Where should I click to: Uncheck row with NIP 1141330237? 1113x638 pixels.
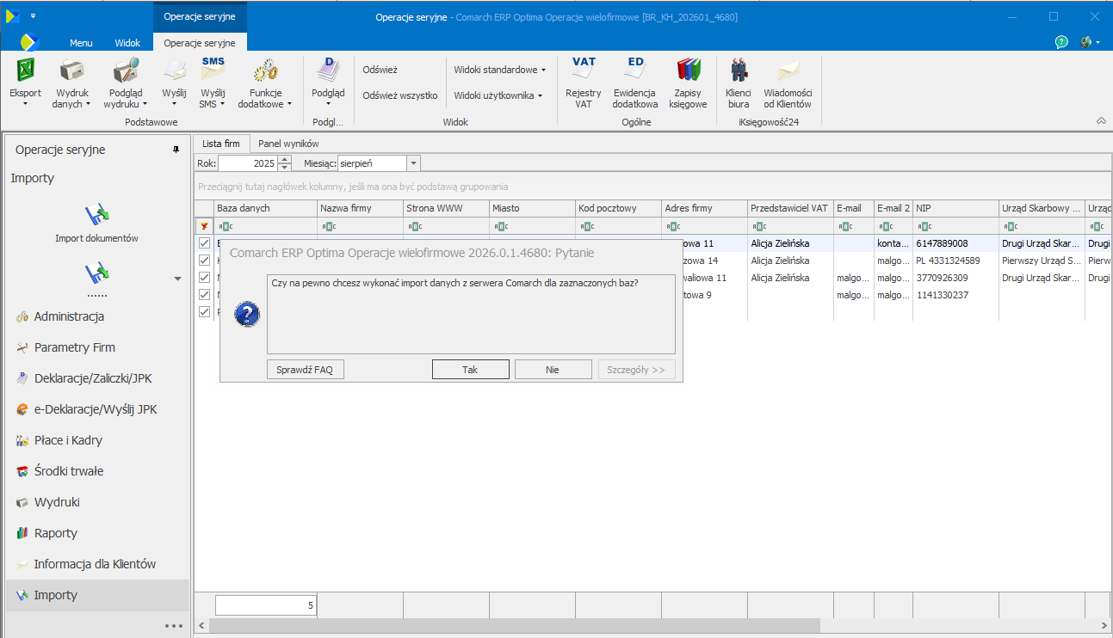click(x=204, y=295)
